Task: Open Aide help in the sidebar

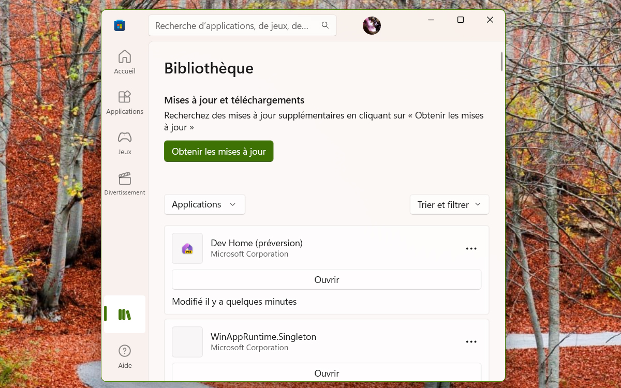Action: 125,357
